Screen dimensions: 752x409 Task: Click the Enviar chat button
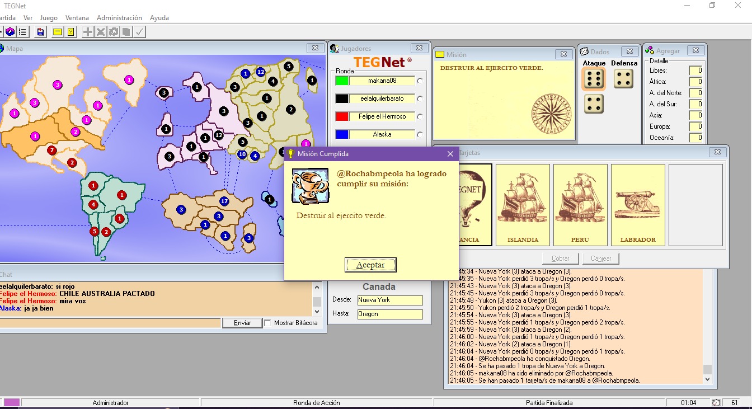pos(242,323)
